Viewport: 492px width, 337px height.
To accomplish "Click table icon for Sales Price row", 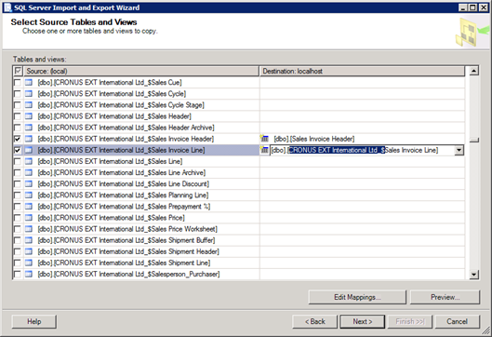I will [29, 218].
